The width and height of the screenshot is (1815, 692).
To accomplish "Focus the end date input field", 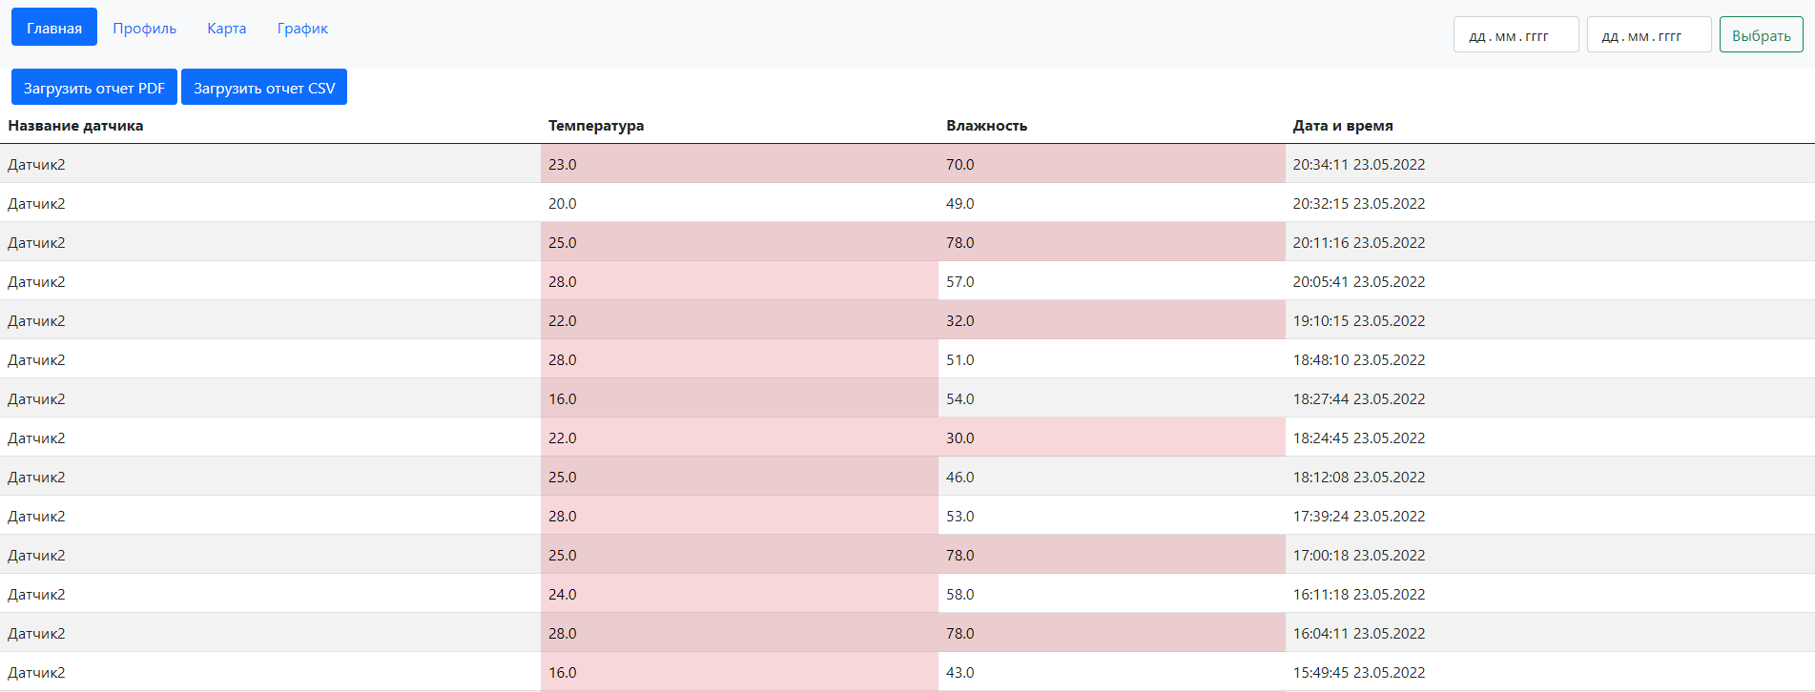I will (x=1648, y=35).
